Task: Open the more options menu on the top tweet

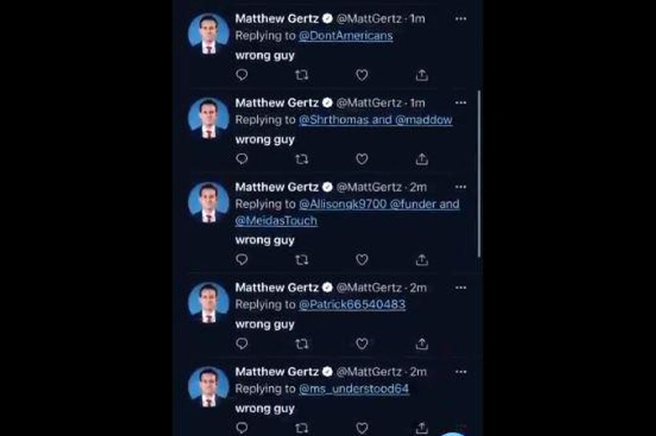Action: [x=461, y=19]
